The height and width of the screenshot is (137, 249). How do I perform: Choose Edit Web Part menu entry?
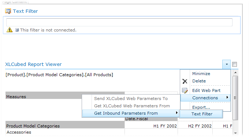click(x=206, y=90)
